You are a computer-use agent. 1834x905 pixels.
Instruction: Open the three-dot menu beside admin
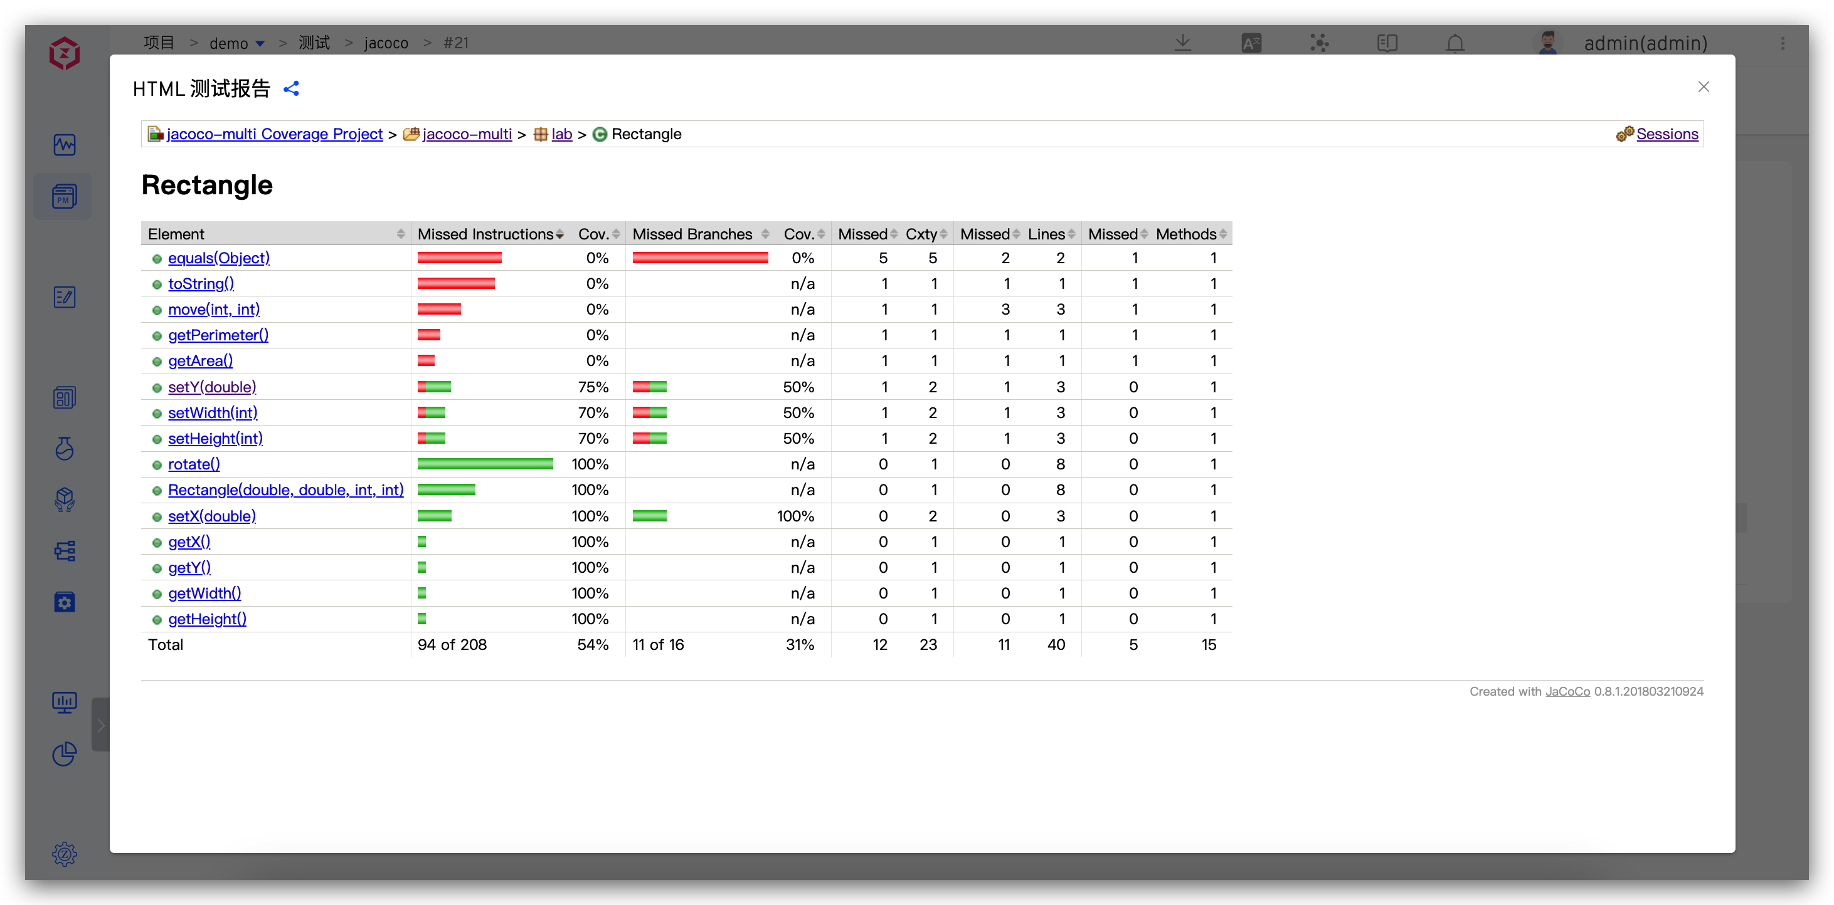(1783, 43)
